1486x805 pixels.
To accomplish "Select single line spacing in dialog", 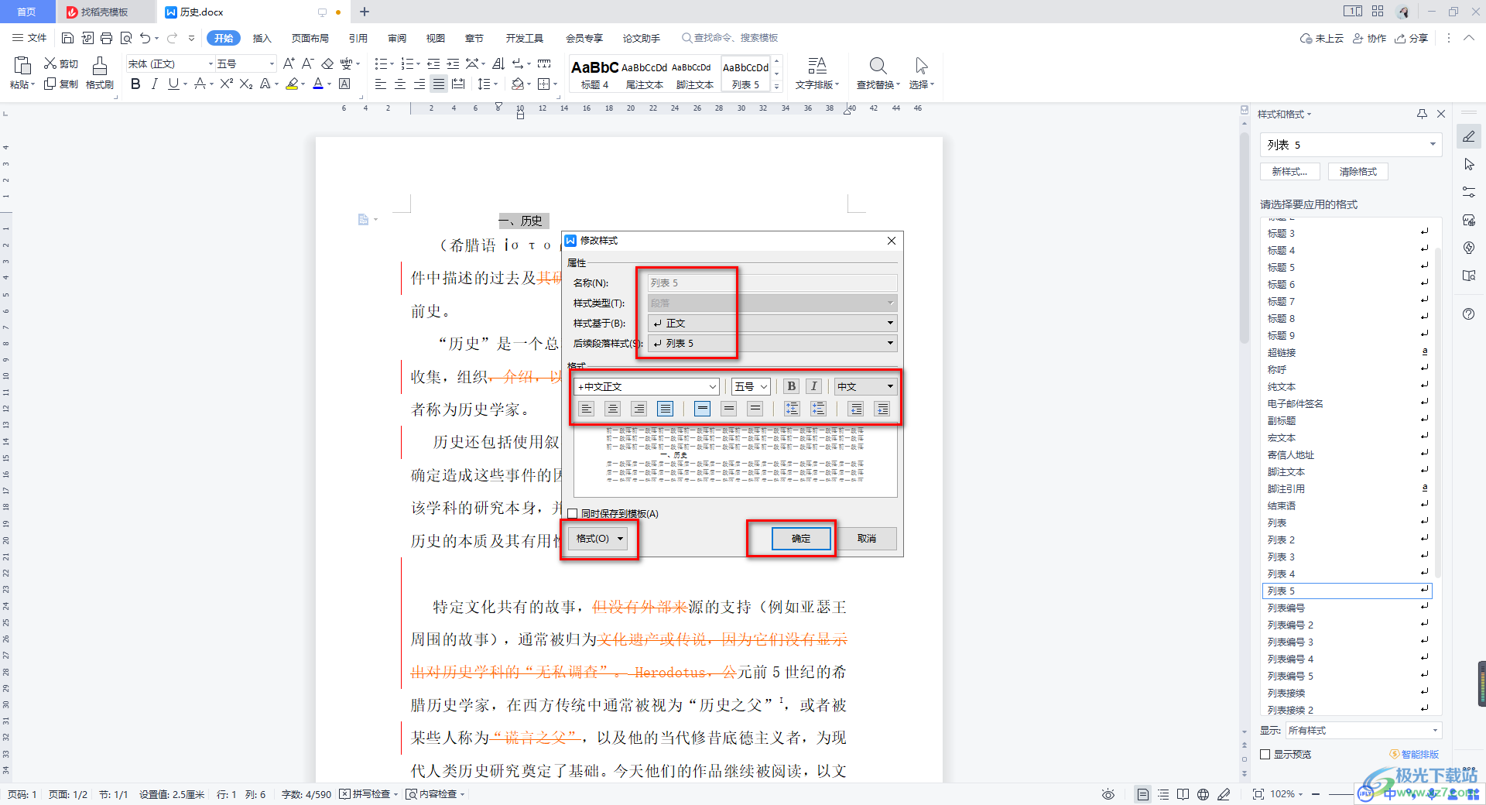I will point(702,409).
